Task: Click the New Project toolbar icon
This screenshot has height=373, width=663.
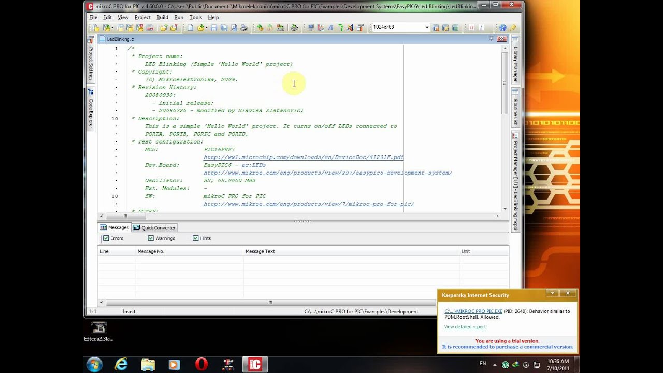Action: 96,27
